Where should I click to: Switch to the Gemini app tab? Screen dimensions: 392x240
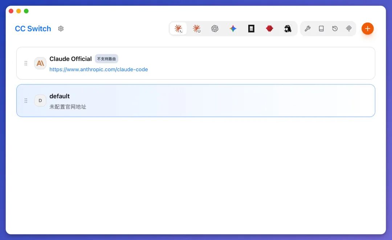233,29
